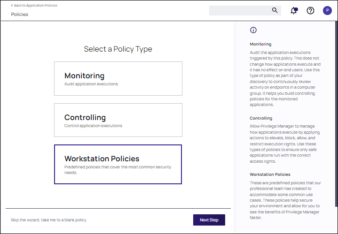Select the Workstation Policies card
Viewport: 338px width, 234px height.
118,164
